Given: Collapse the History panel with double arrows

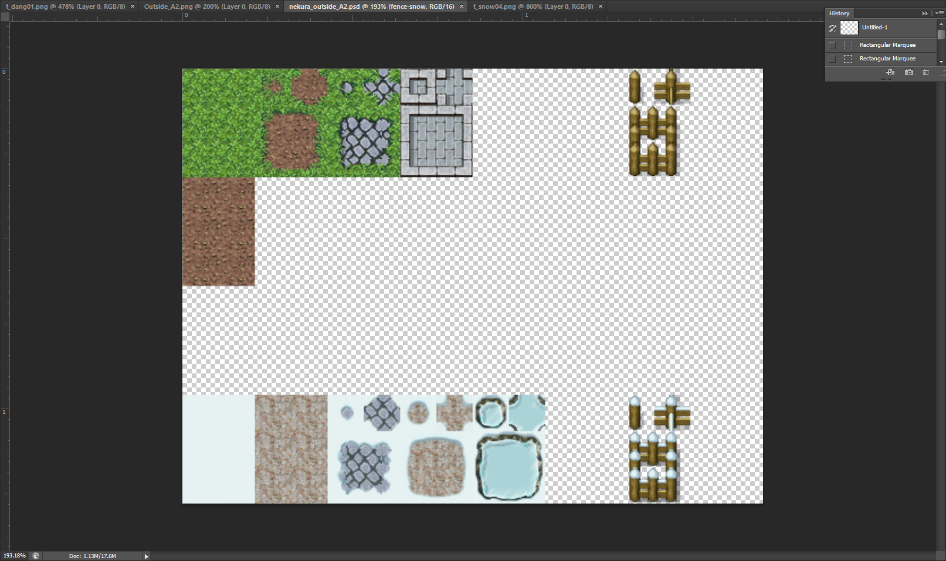Looking at the screenshot, I should [x=925, y=13].
